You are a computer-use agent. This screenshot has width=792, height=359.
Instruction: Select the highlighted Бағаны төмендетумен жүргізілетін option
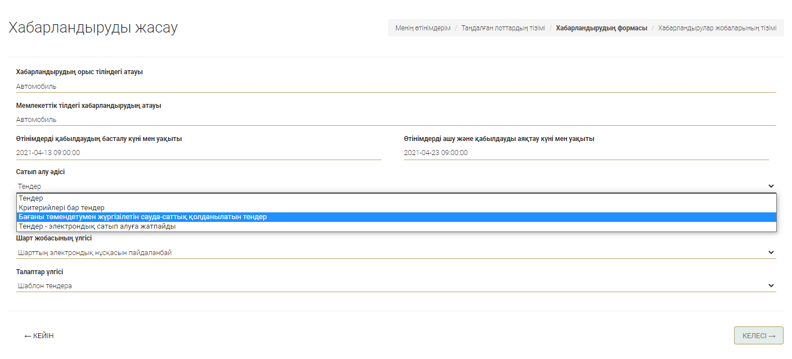pyautogui.click(x=142, y=217)
